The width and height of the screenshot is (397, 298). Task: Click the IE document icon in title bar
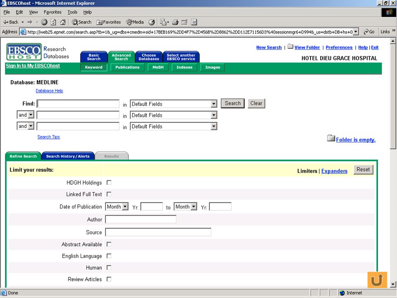click(x=4, y=3)
